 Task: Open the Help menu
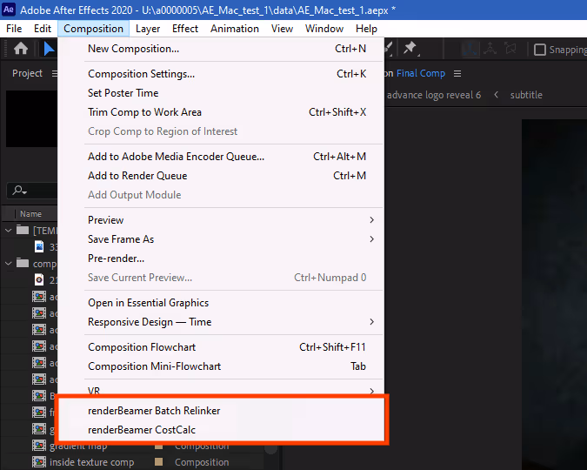pyautogui.click(x=366, y=29)
